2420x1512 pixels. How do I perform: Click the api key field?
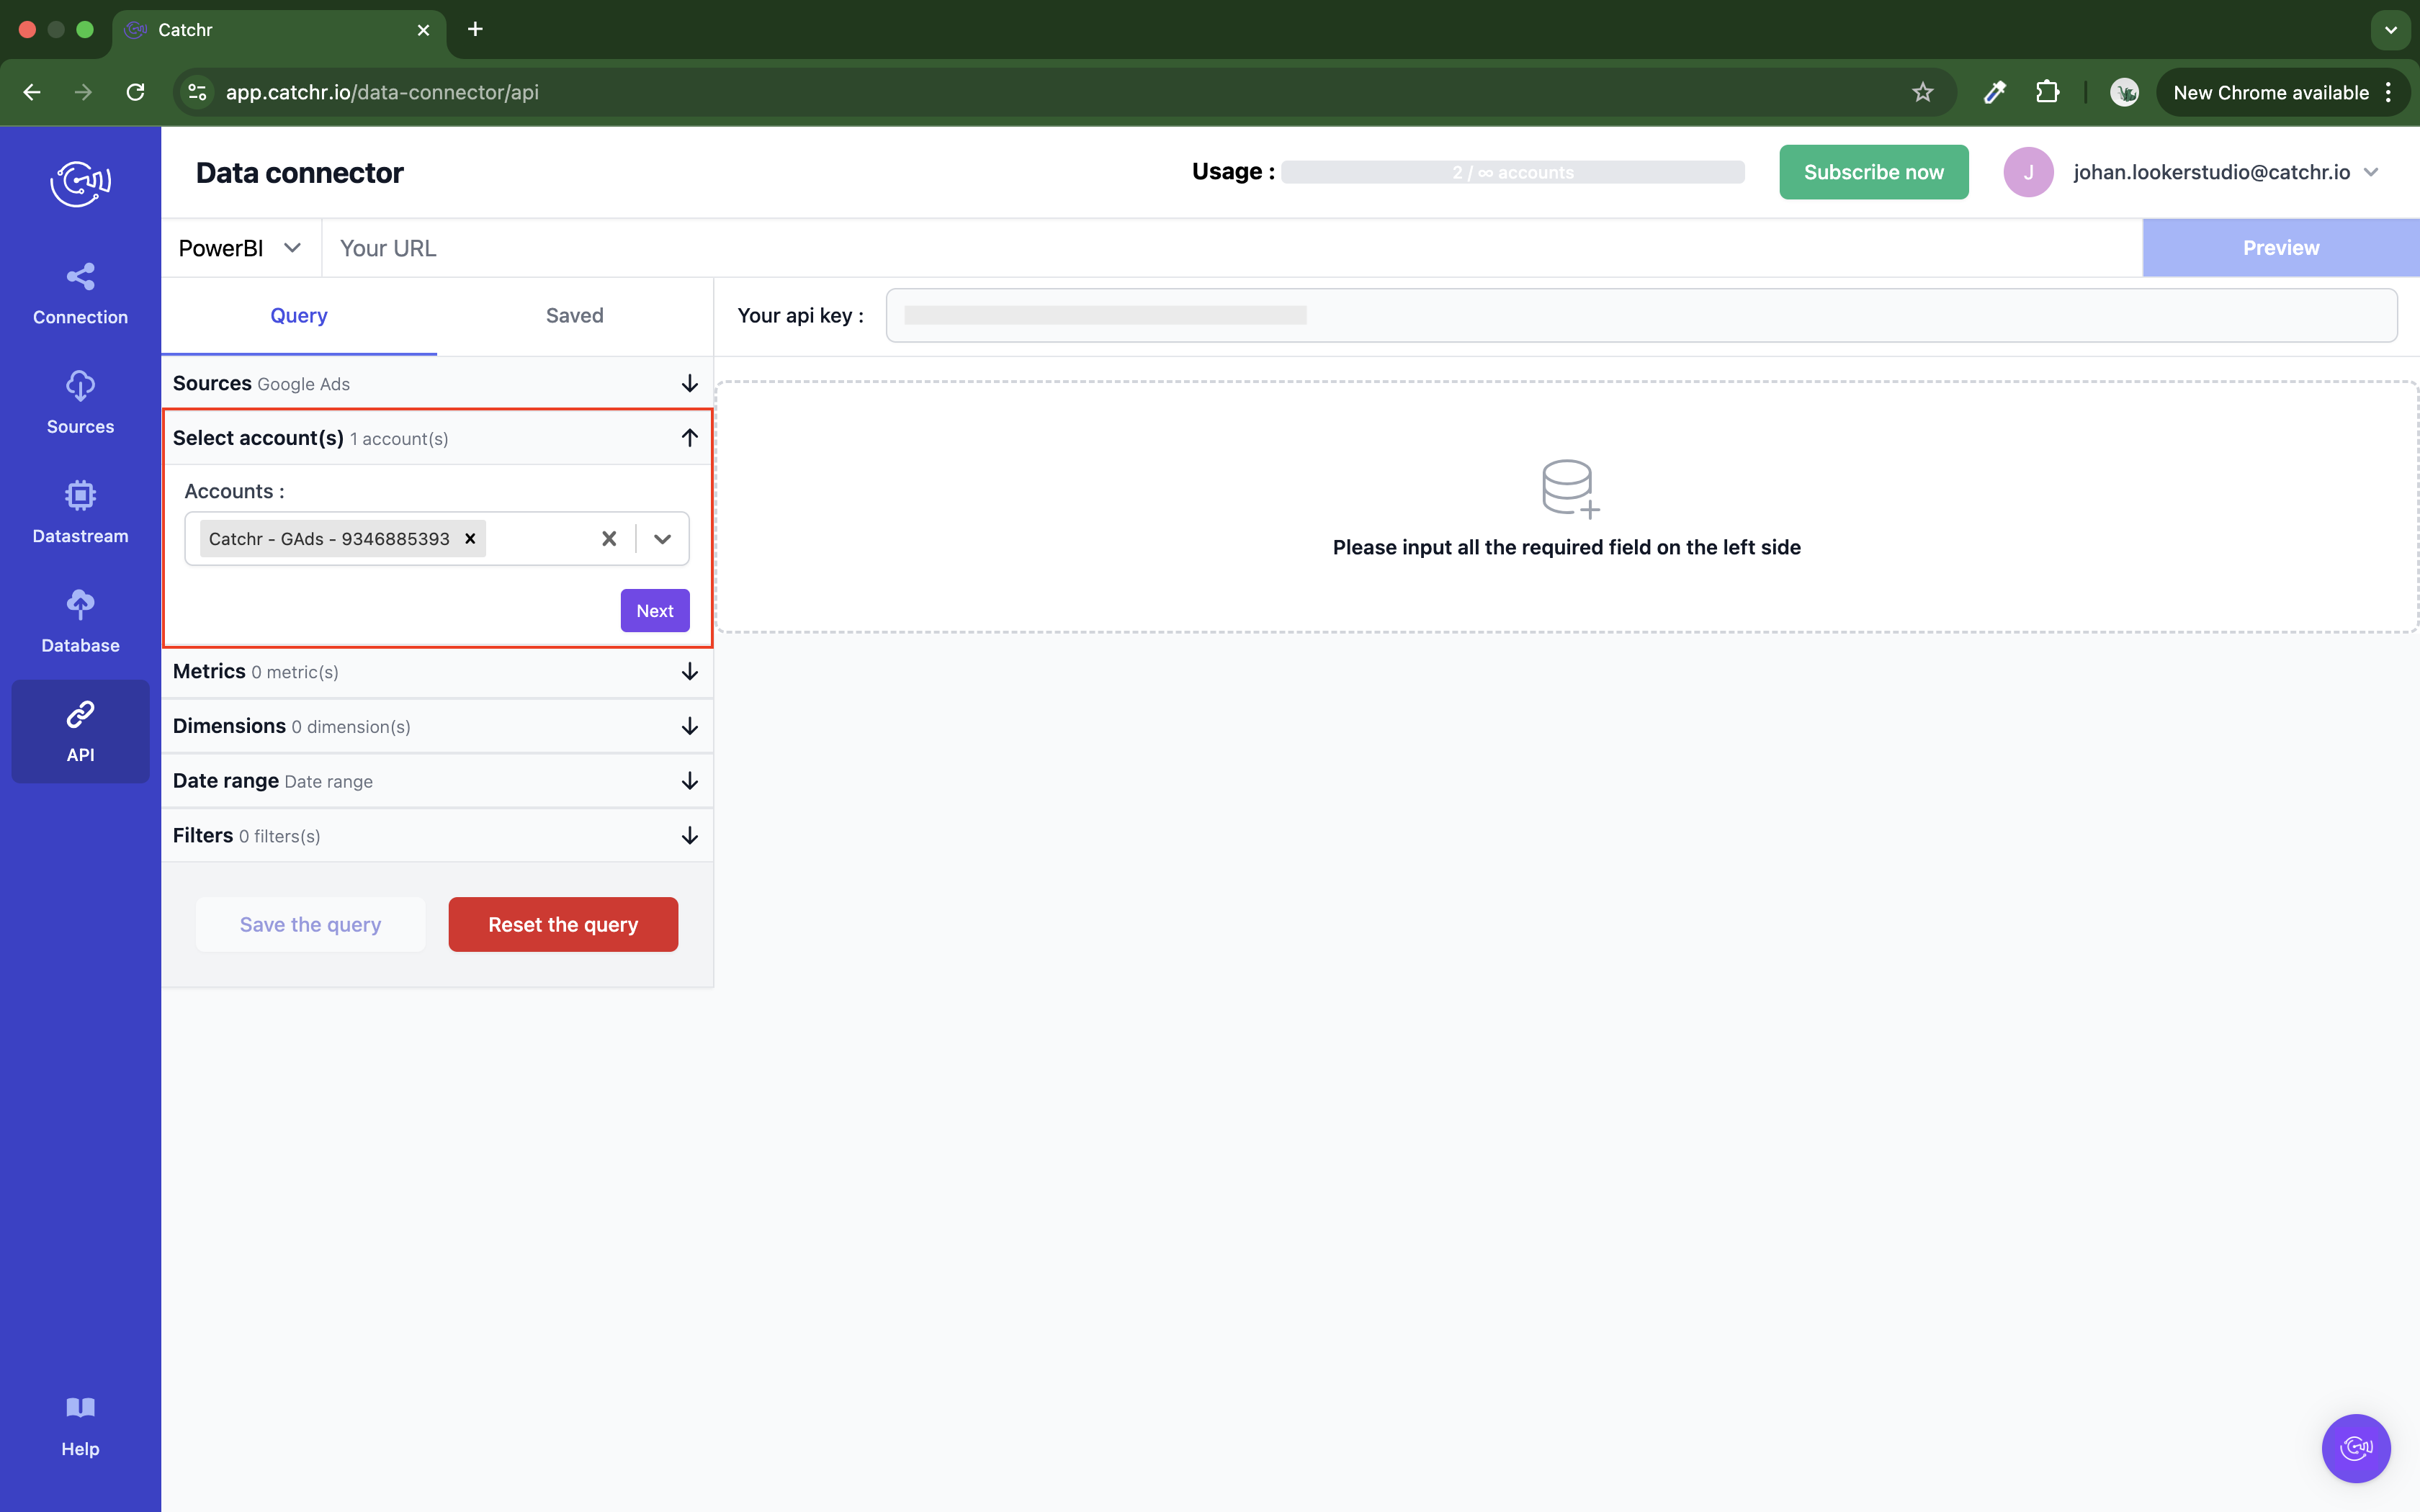tap(1641, 316)
